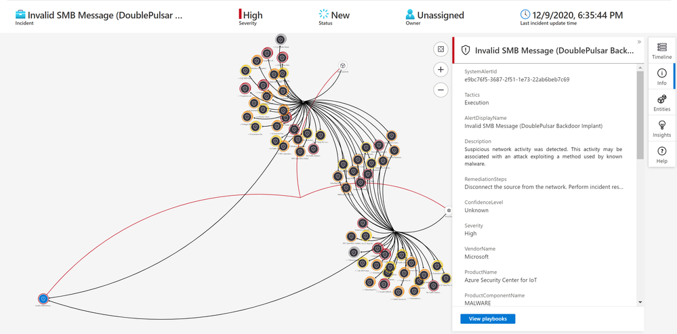Open the Info side tab

661,77
